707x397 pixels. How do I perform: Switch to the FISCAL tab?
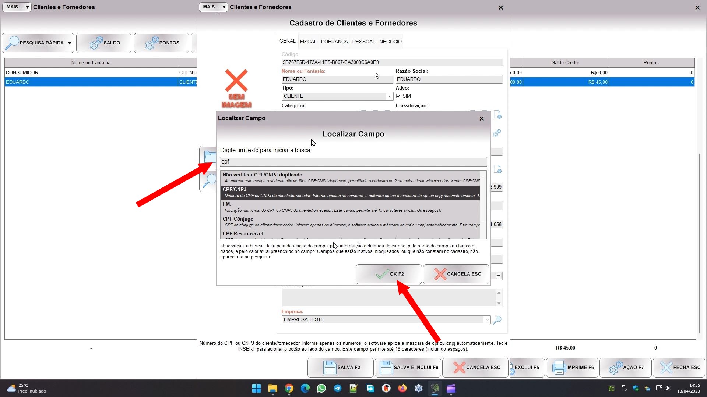308,42
